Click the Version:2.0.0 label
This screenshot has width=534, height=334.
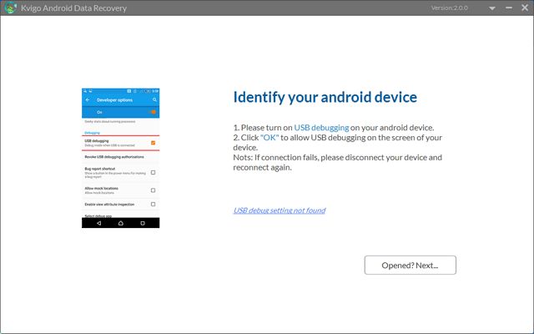coord(449,8)
